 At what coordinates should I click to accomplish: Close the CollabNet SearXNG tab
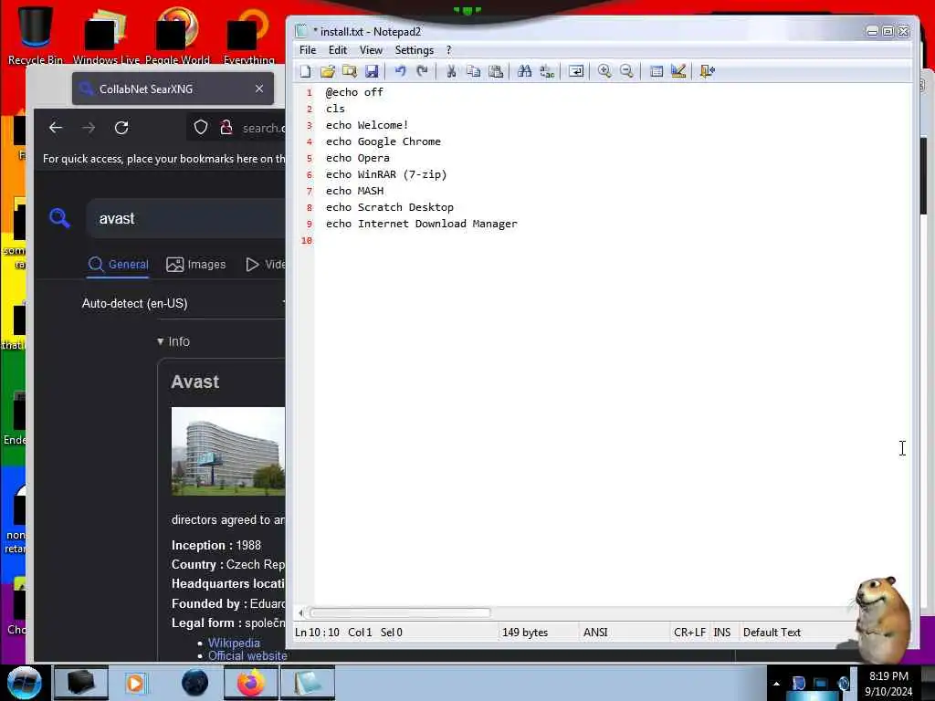[258, 89]
